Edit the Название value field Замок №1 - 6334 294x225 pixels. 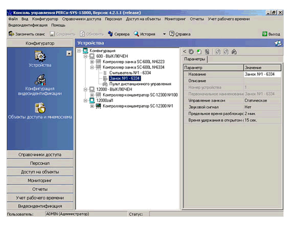[262, 74]
